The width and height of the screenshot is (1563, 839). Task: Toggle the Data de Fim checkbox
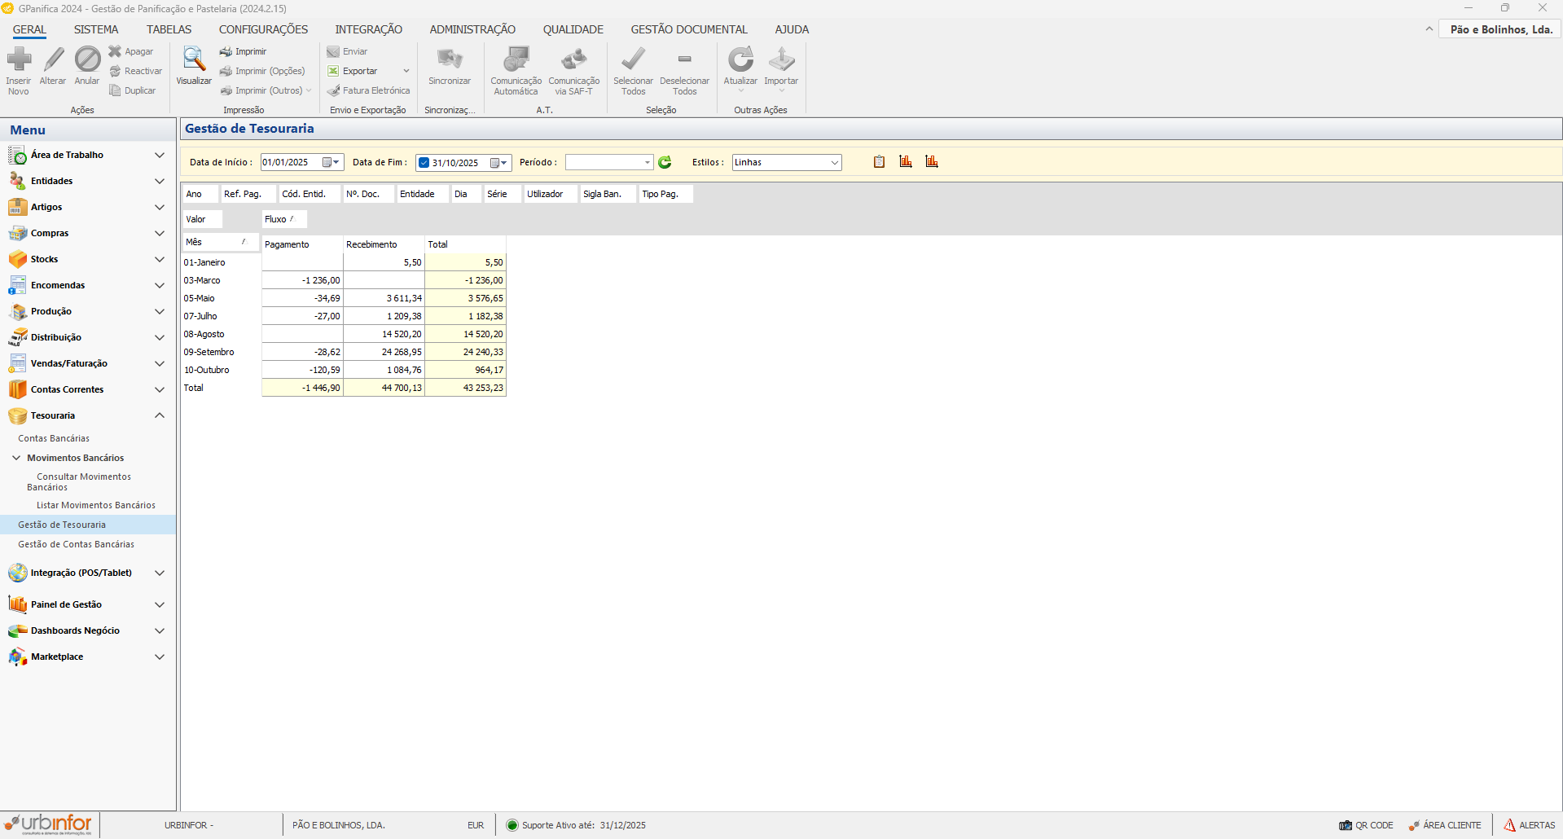coord(424,163)
